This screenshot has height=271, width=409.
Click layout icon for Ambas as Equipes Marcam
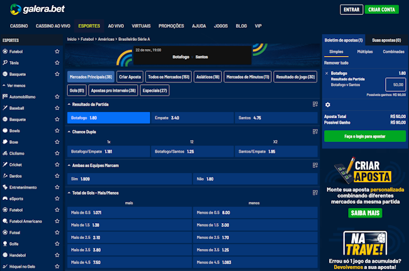coord(315,165)
